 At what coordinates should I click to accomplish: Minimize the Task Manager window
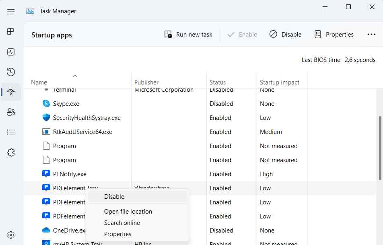pos(325,7)
